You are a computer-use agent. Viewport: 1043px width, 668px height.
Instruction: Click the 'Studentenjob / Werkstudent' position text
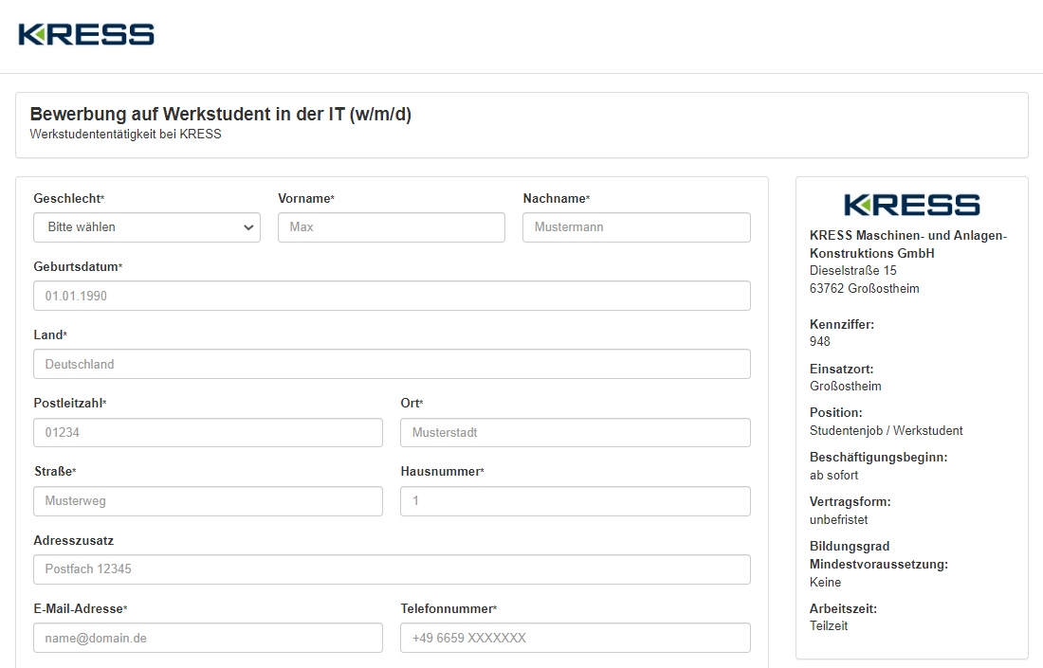tap(886, 430)
